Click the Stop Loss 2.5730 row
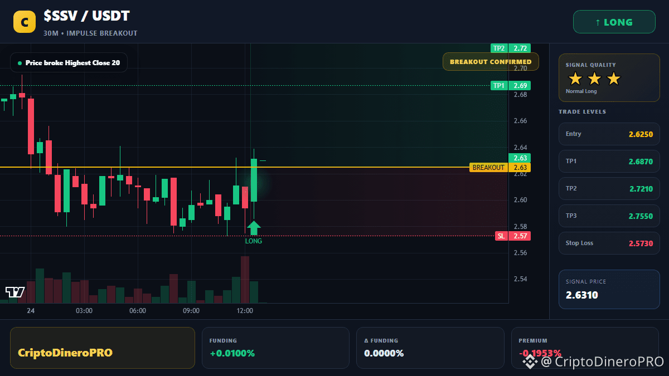 pos(609,243)
